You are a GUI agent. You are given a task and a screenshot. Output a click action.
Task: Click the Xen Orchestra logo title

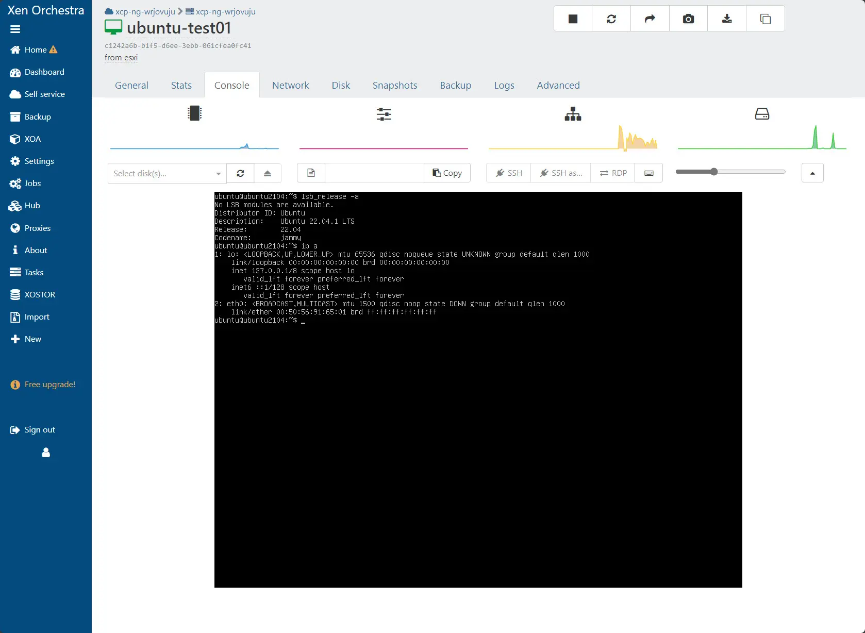click(x=45, y=10)
